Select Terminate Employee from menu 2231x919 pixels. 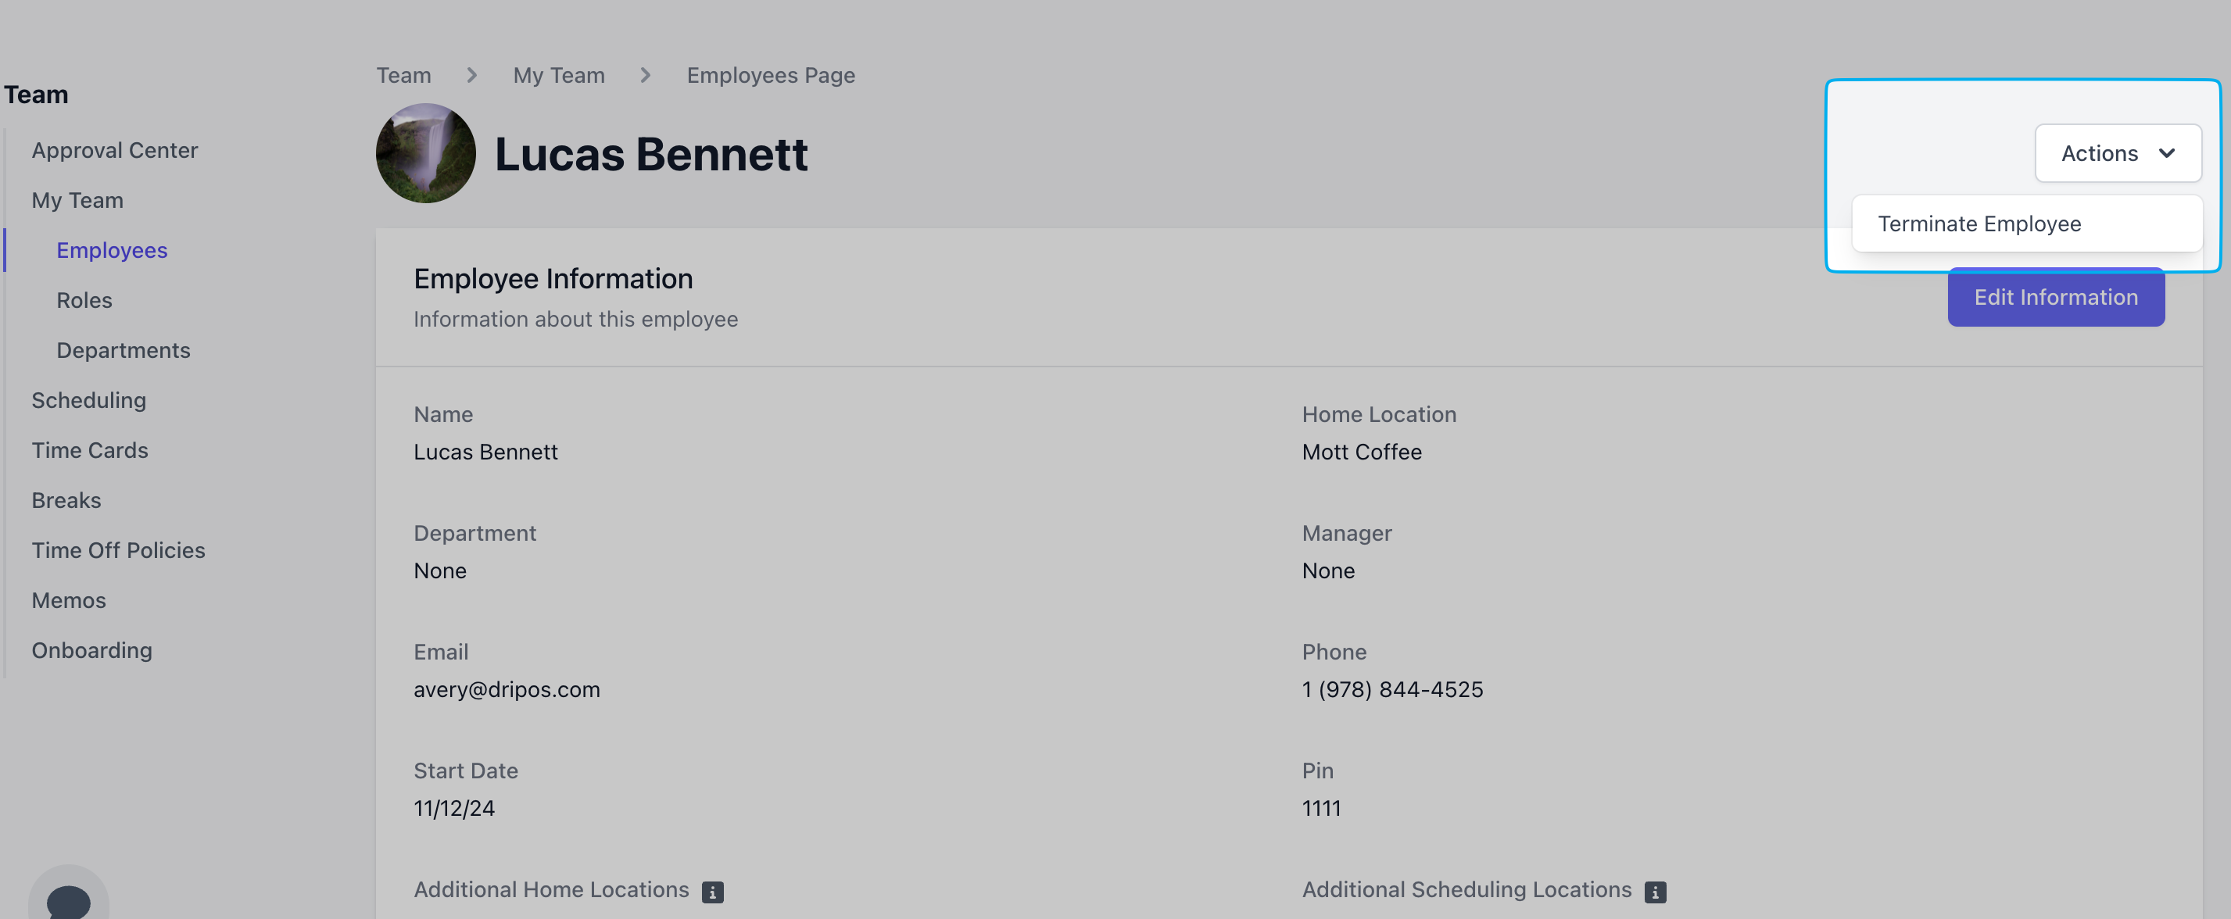(1979, 223)
